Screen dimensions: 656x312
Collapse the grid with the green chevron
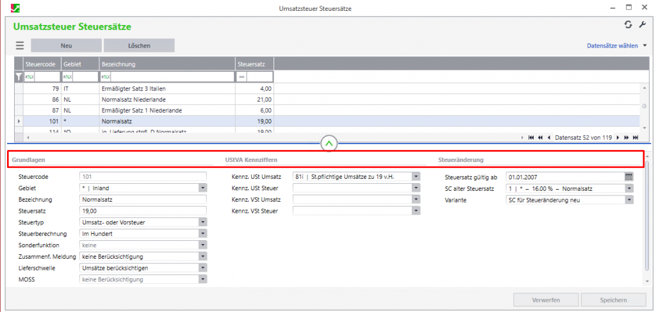[x=329, y=144]
